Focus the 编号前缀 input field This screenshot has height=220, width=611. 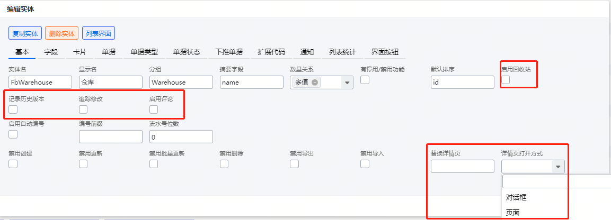(111, 137)
